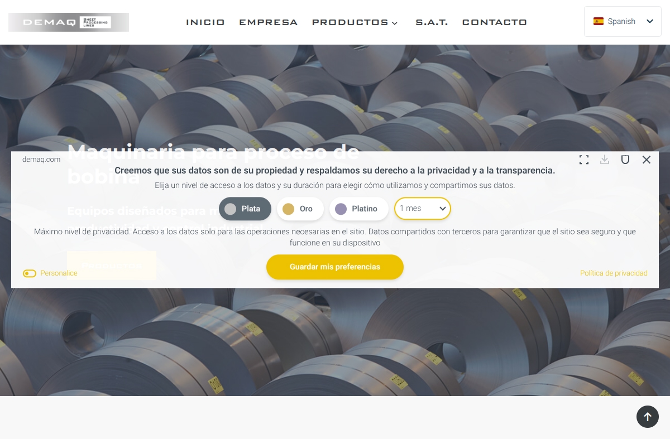Toggle the Personalice switch
The height and width of the screenshot is (439, 670).
tap(30, 273)
